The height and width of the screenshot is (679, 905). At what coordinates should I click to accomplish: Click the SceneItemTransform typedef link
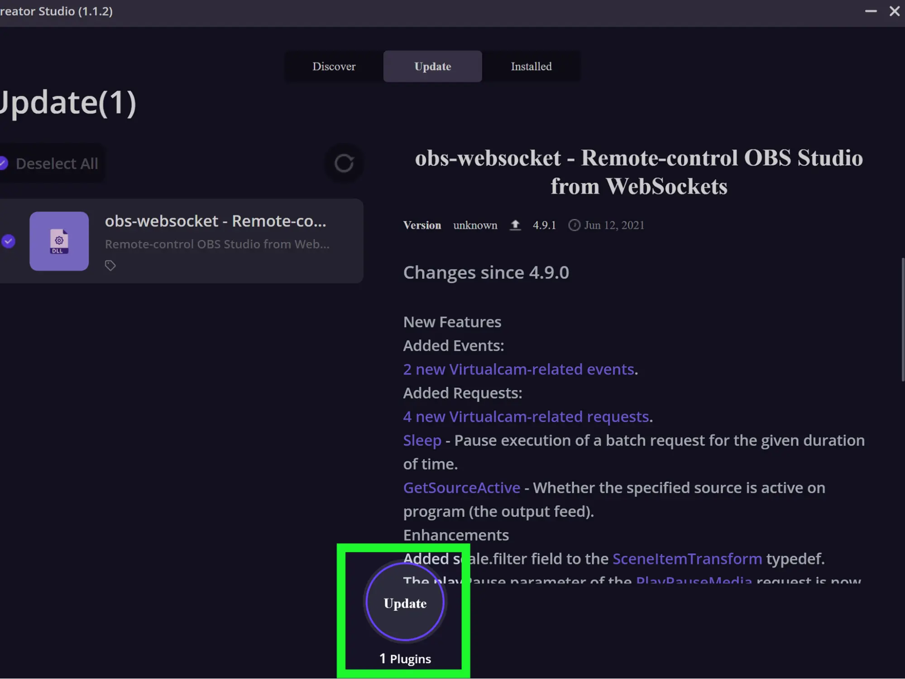click(x=687, y=559)
